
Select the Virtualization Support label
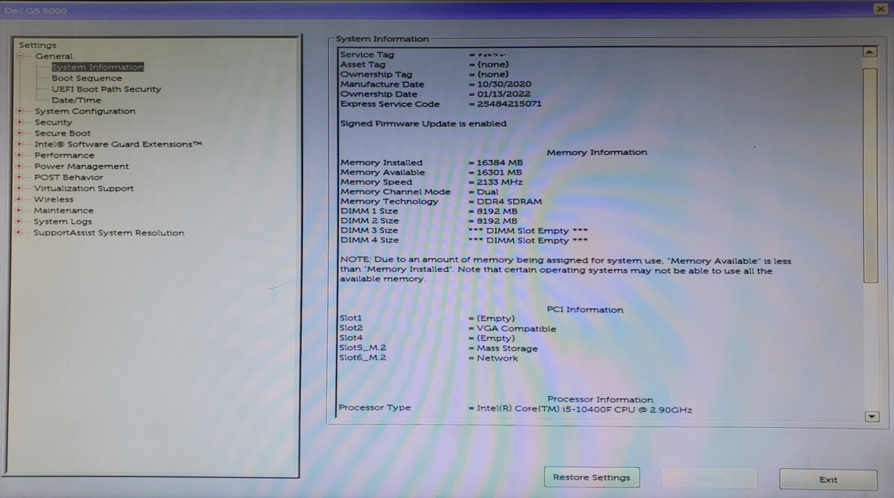[x=84, y=189]
